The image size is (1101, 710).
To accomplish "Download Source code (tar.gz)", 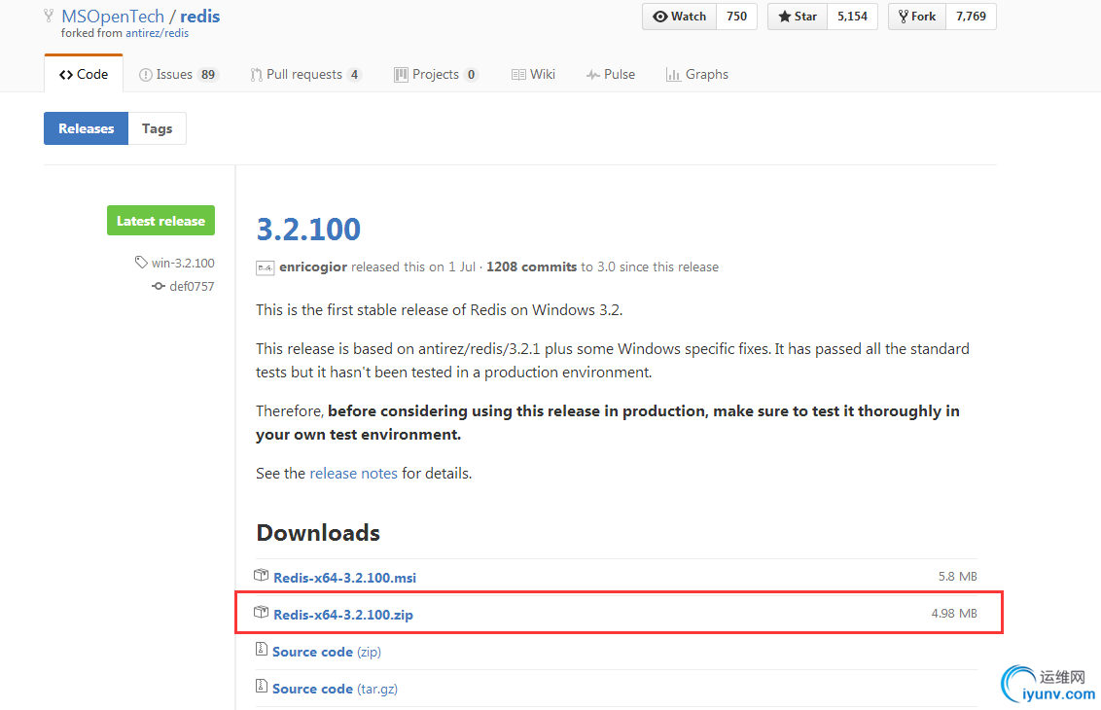I will click(335, 689).
